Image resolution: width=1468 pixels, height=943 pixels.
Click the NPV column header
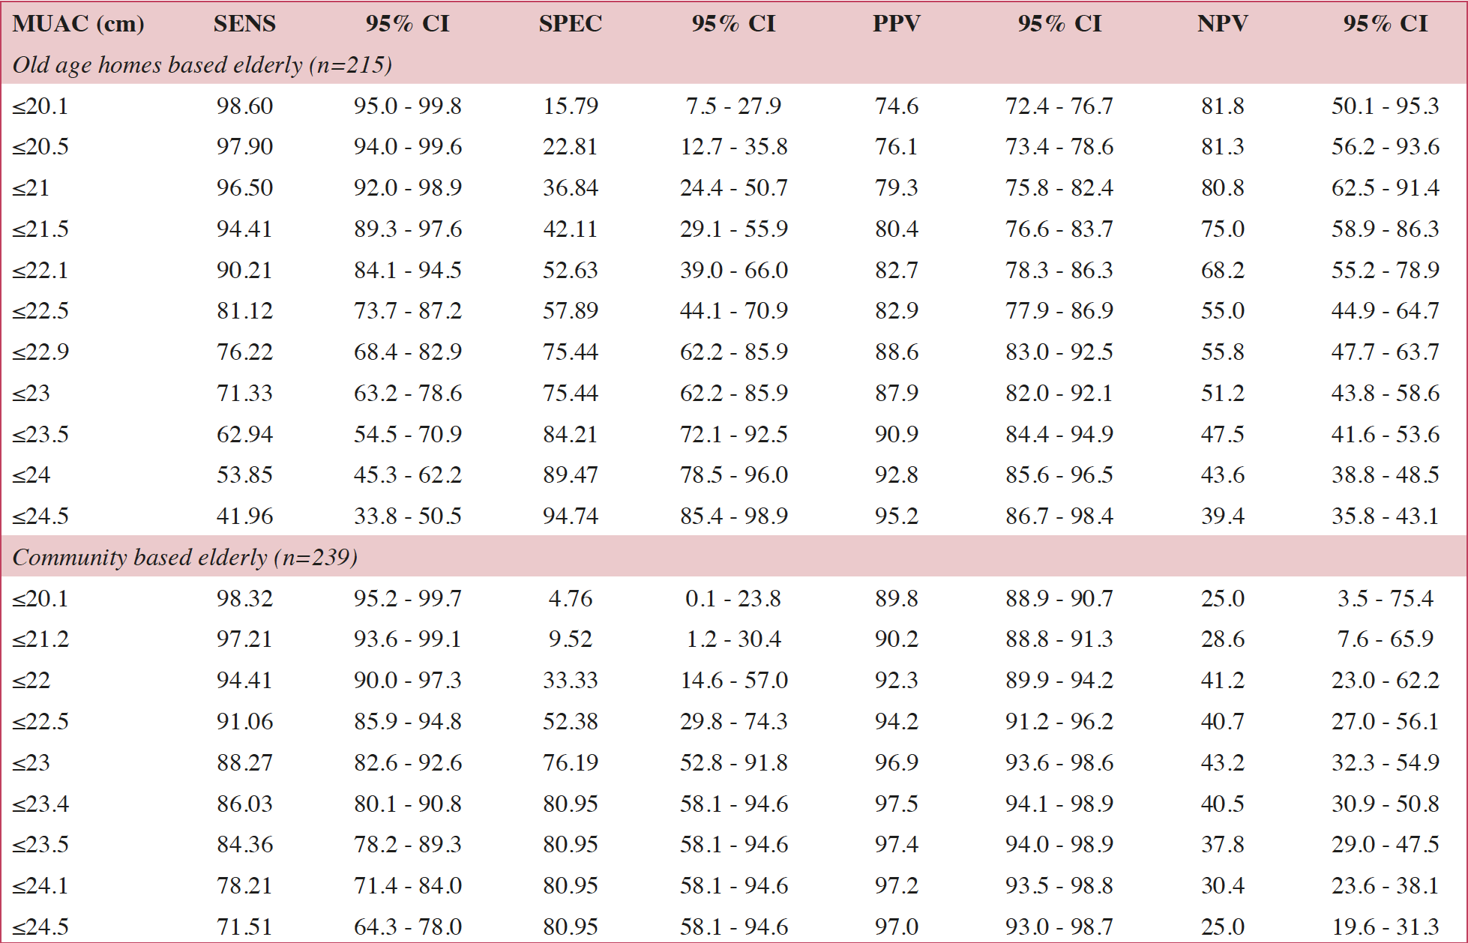pos(1222,23)
